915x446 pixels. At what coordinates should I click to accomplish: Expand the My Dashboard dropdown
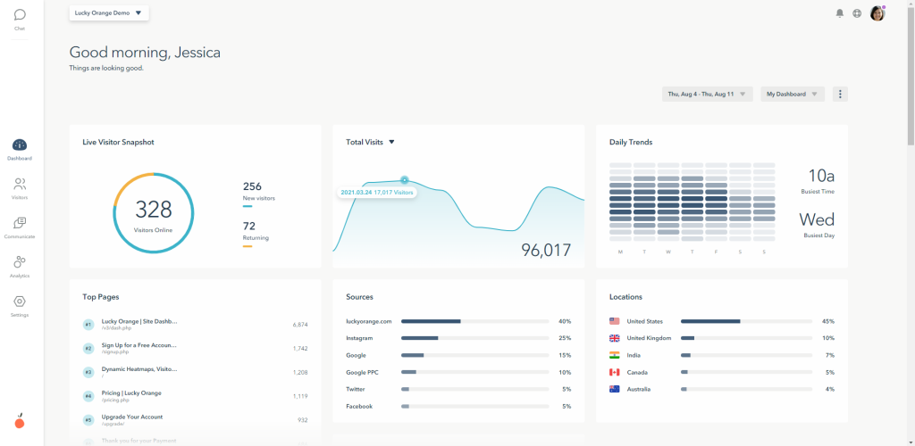793,94
